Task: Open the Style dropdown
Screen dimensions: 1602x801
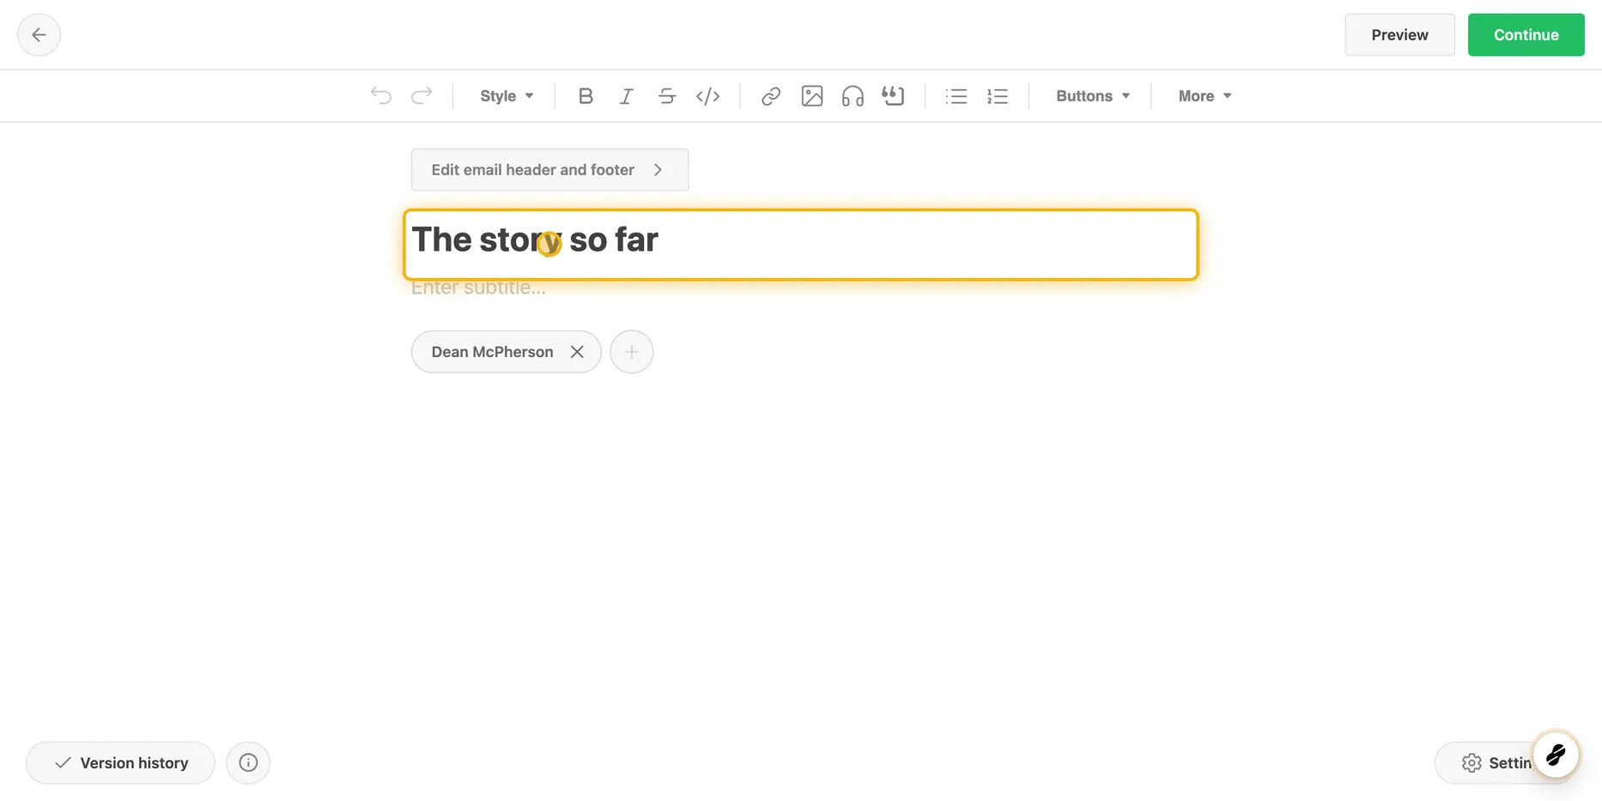Action: [507, 96]
